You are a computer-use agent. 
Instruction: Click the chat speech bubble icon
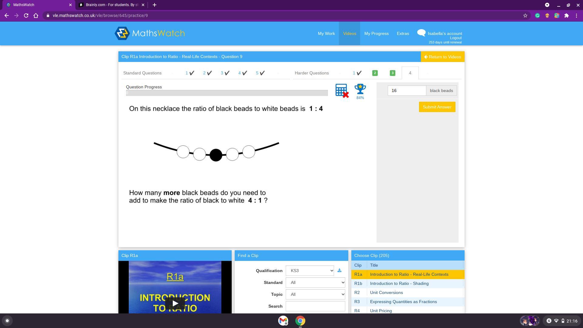[421, 33]
